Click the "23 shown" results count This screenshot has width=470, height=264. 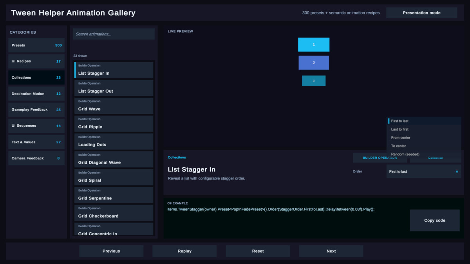80,56
